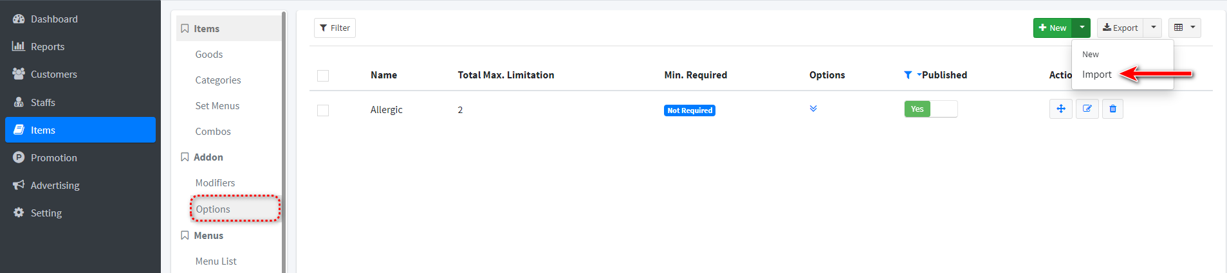Tick the select-all header checkbox

pos(323,76)
